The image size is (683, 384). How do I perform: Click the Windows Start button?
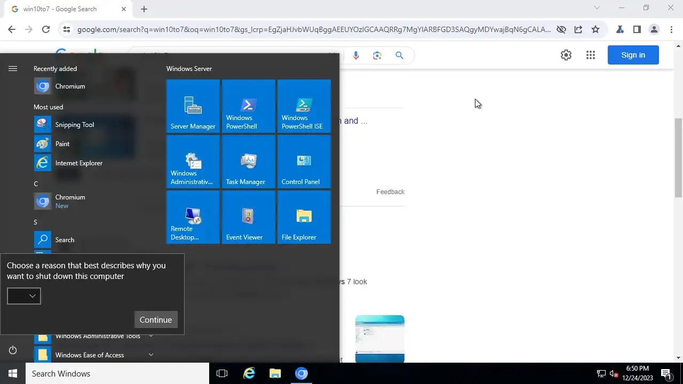coord(13,373)
